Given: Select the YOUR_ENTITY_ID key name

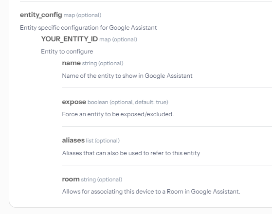Looking at the screenshot, I should 70,39.
